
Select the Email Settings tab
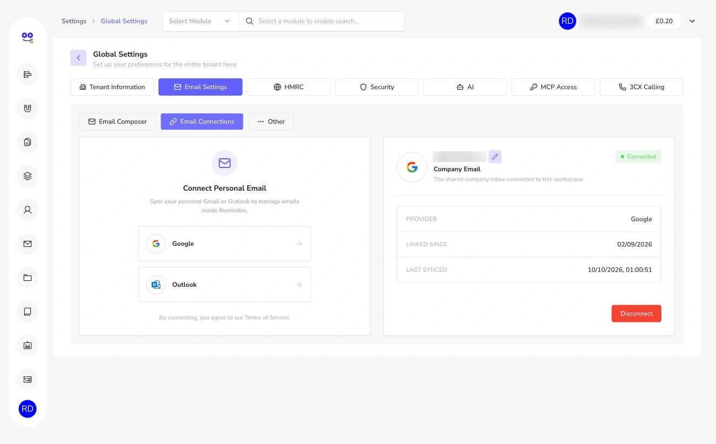coord(200,87)
